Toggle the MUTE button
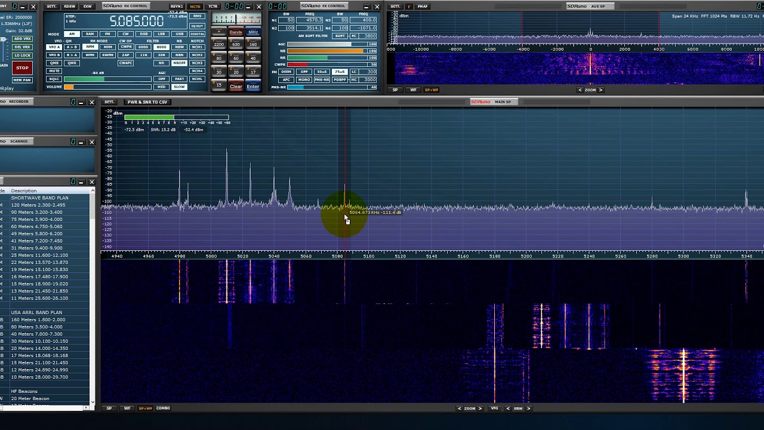Screen dimensions: 764x430 pos(54,71)
